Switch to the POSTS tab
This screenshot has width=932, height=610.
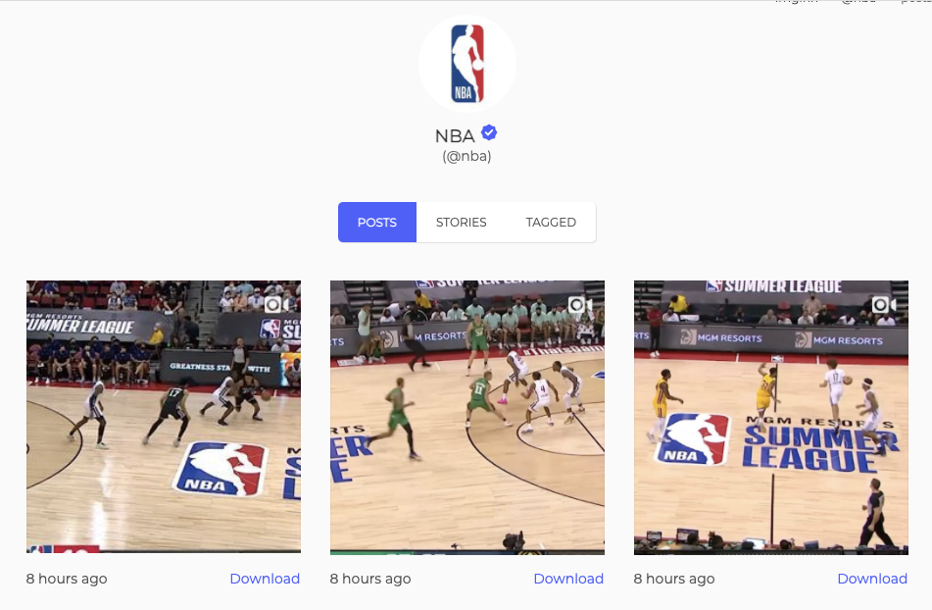pyautogui.click(x=377, y=223)
